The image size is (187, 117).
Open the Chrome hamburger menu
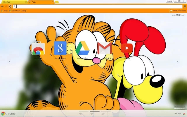point(185,6)
